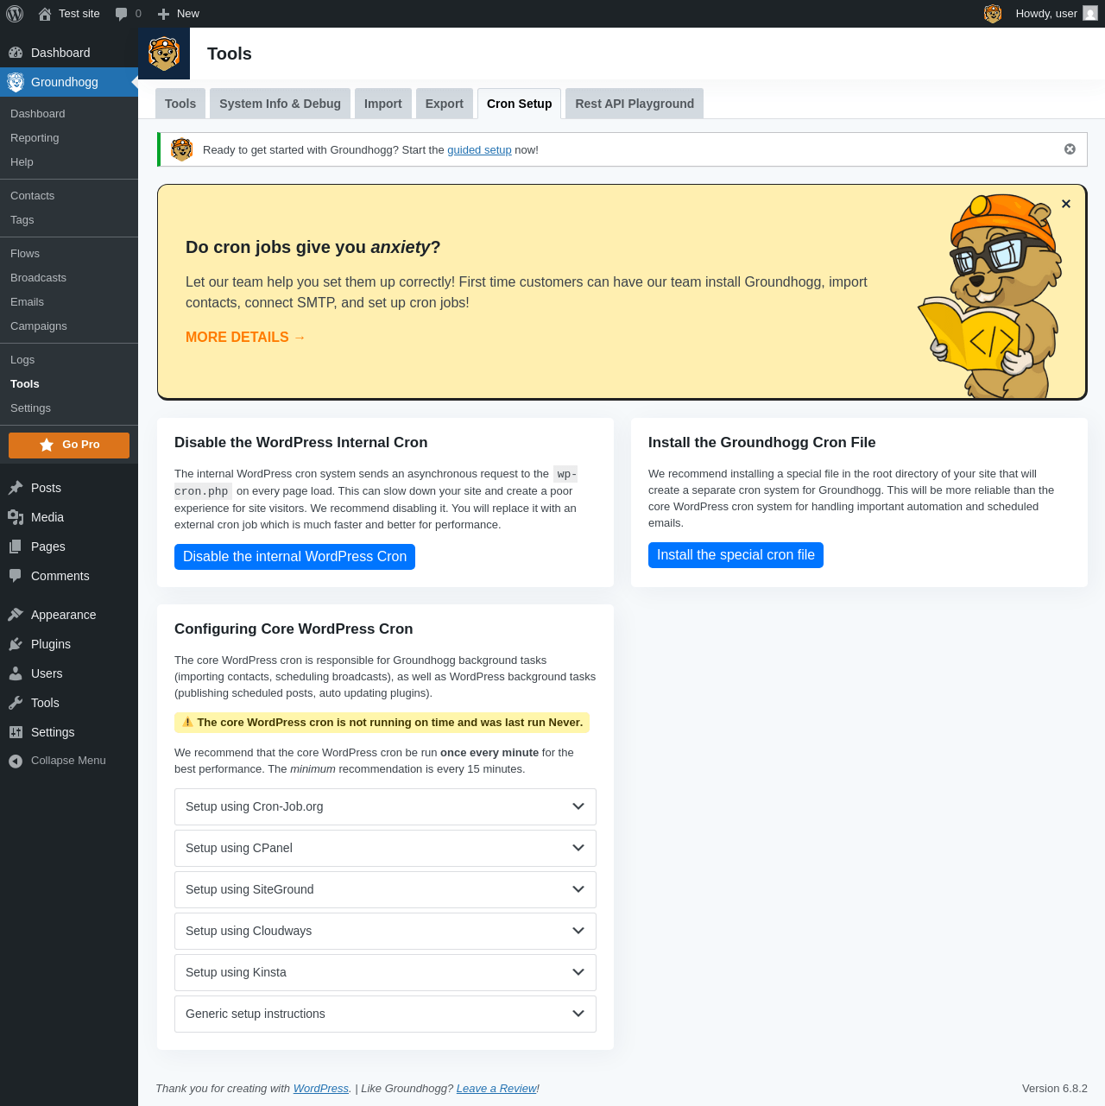The height and width of the screenshot is (1106, 1105).
Task: Click the Groundhogg sidebar menu icon
Action: [x=16, y=82]
